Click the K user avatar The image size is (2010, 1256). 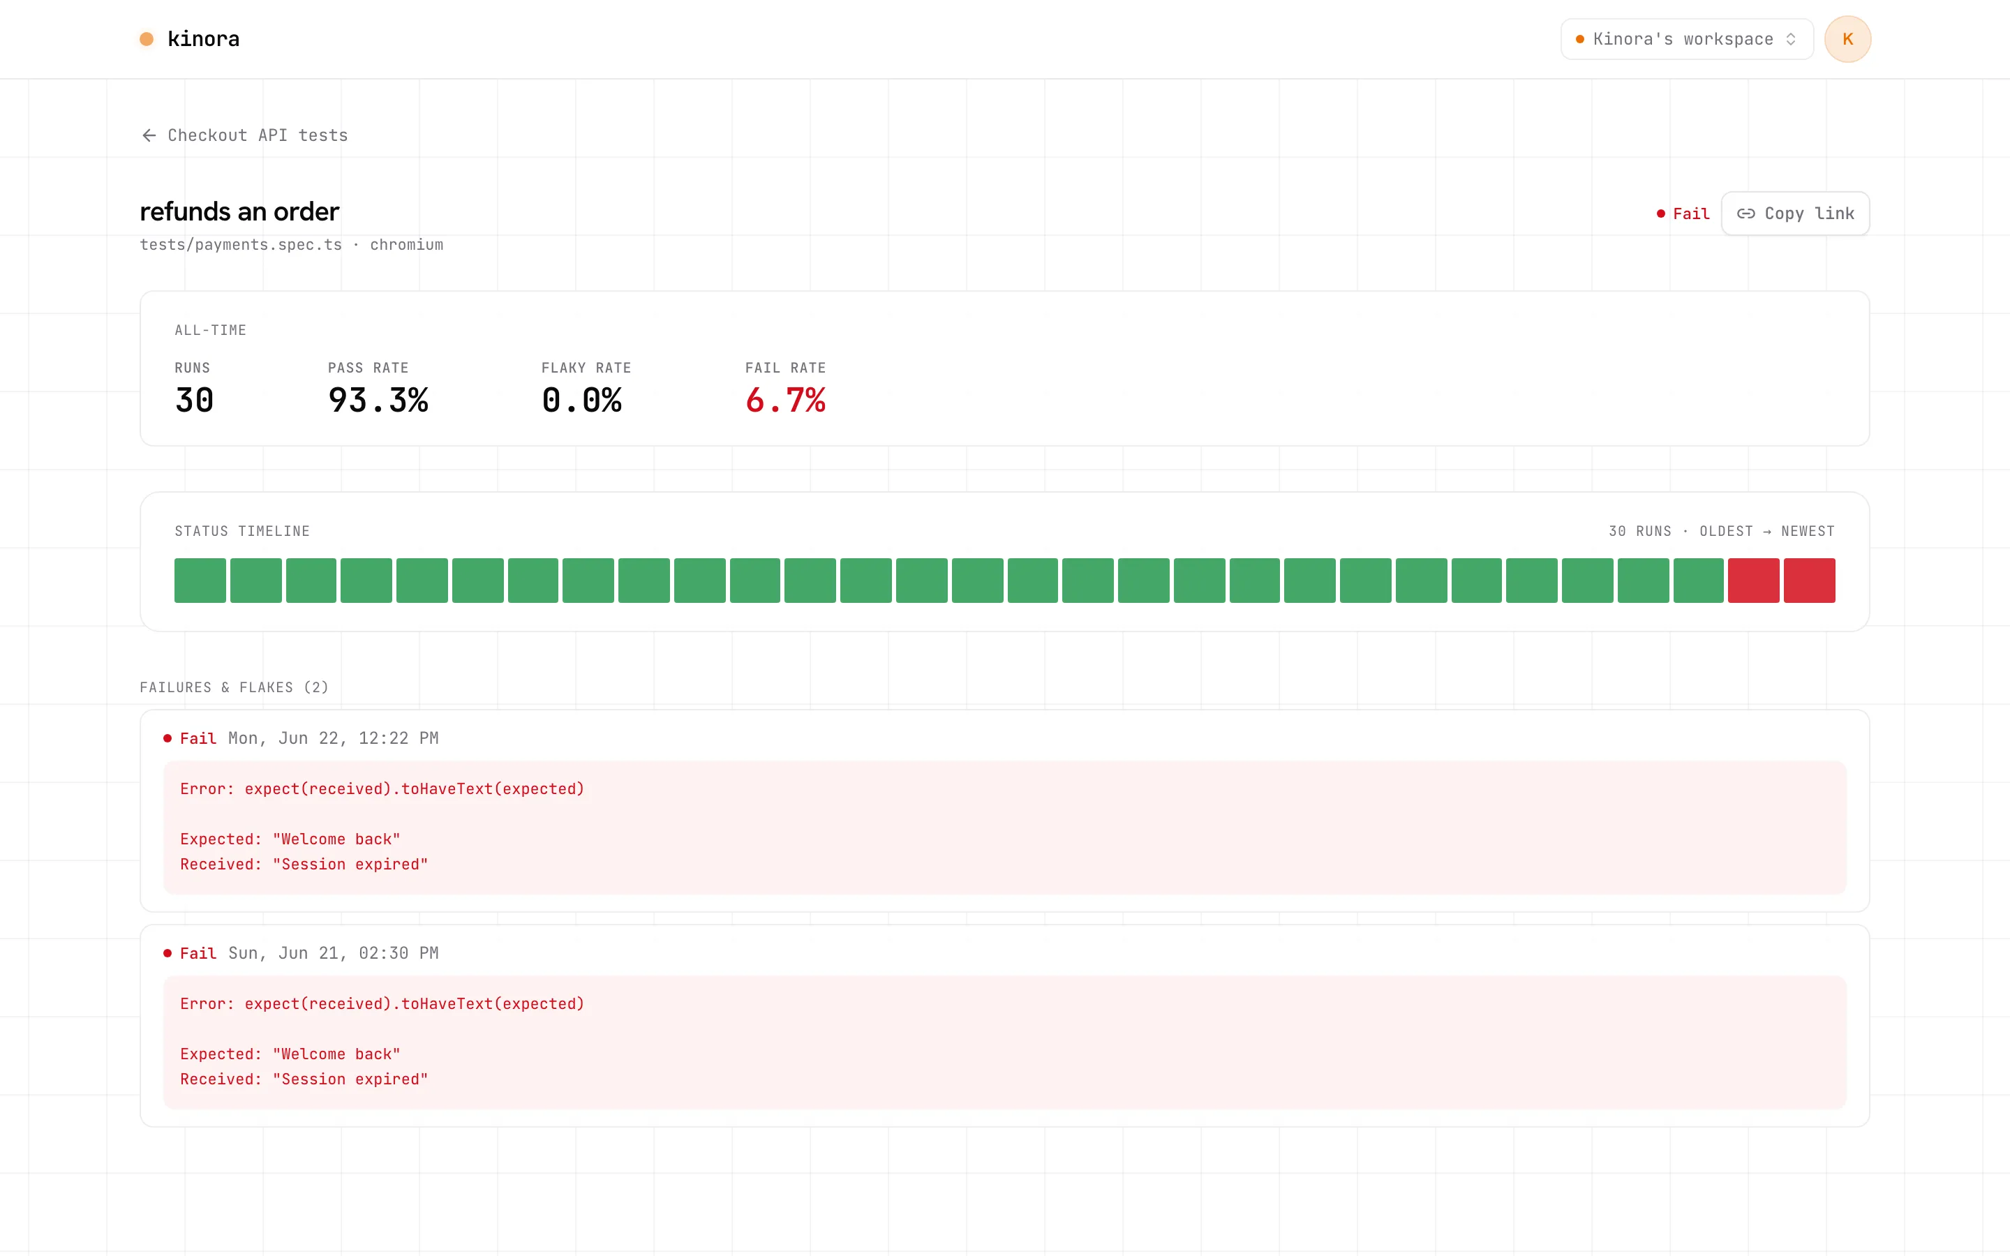(1847, 39)
